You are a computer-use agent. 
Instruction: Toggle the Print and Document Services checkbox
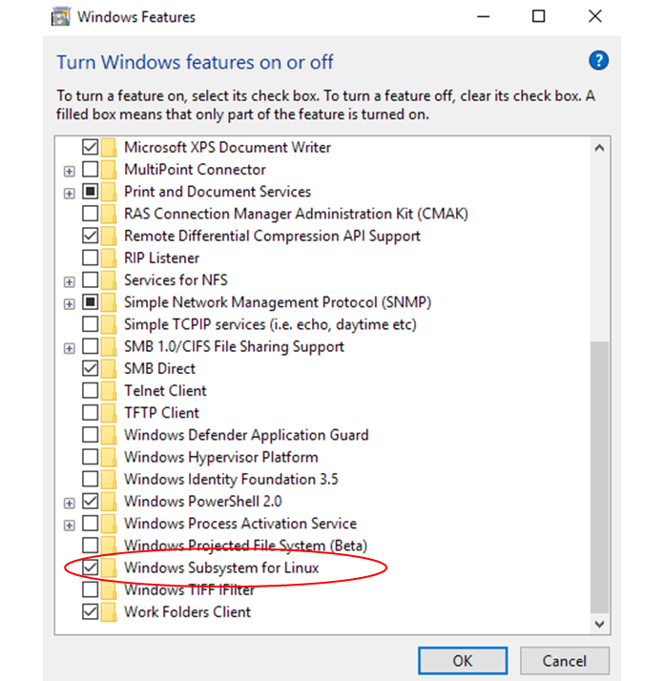pos(90,191)
